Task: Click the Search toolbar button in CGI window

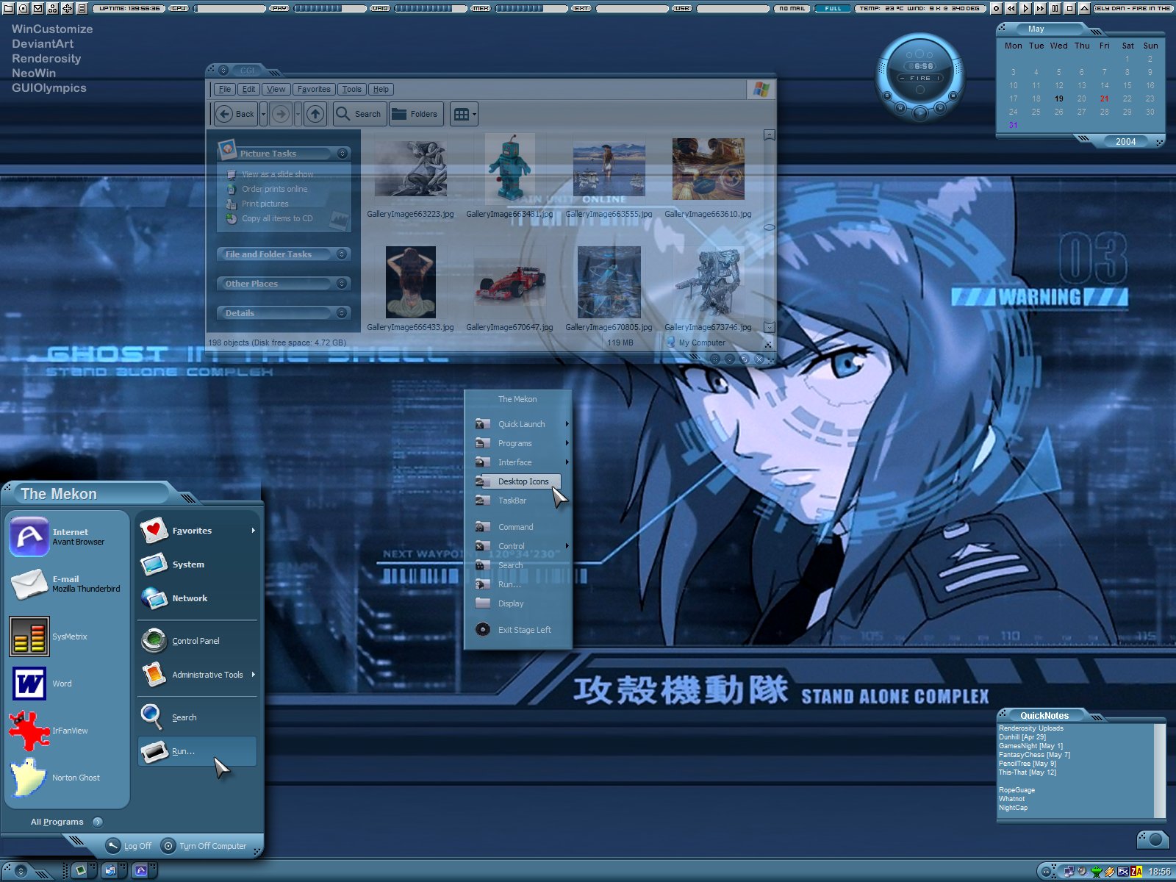Action: pos(359,114)
